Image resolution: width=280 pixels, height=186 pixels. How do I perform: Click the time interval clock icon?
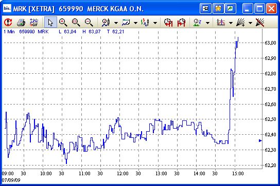[x=198, y=23]
